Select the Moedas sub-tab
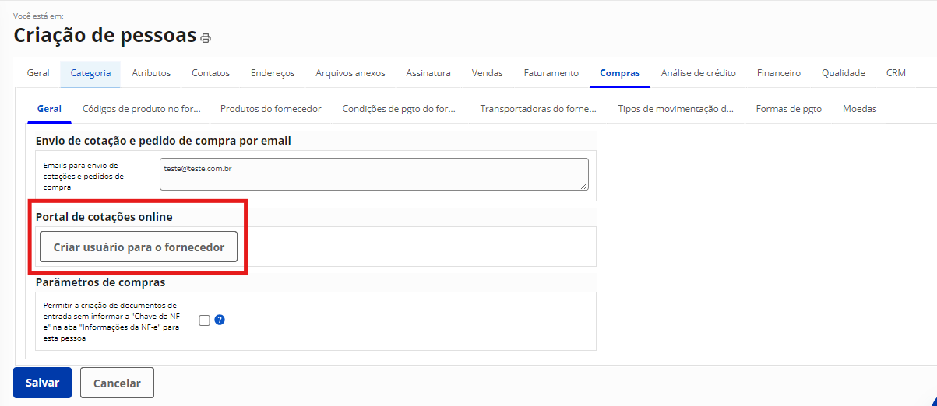The width and height of the screenshot is (937, 406). tap(860, 109)
